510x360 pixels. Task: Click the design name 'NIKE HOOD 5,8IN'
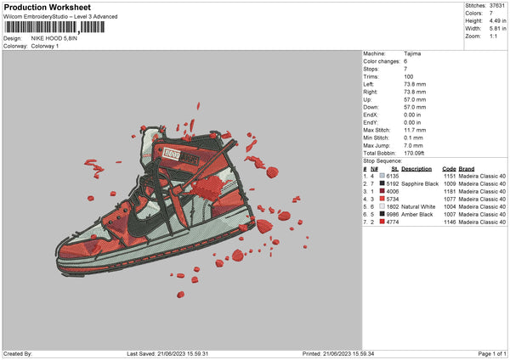[54, 38]
